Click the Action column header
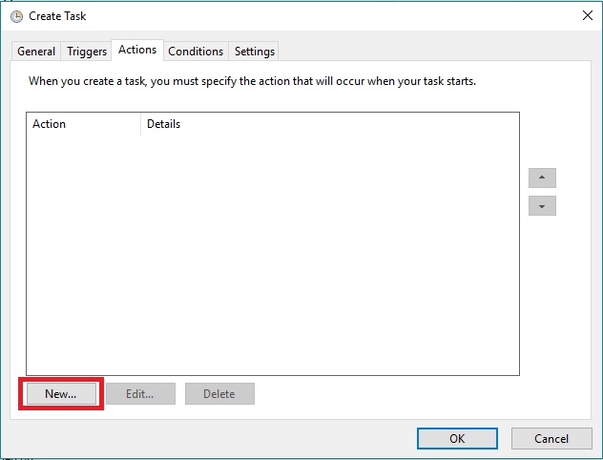Image resolution: width=603 pixels, height=460 pixels. (50, 124)
